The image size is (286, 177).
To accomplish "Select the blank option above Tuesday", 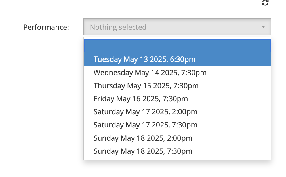I will click(x=177, y=46).
